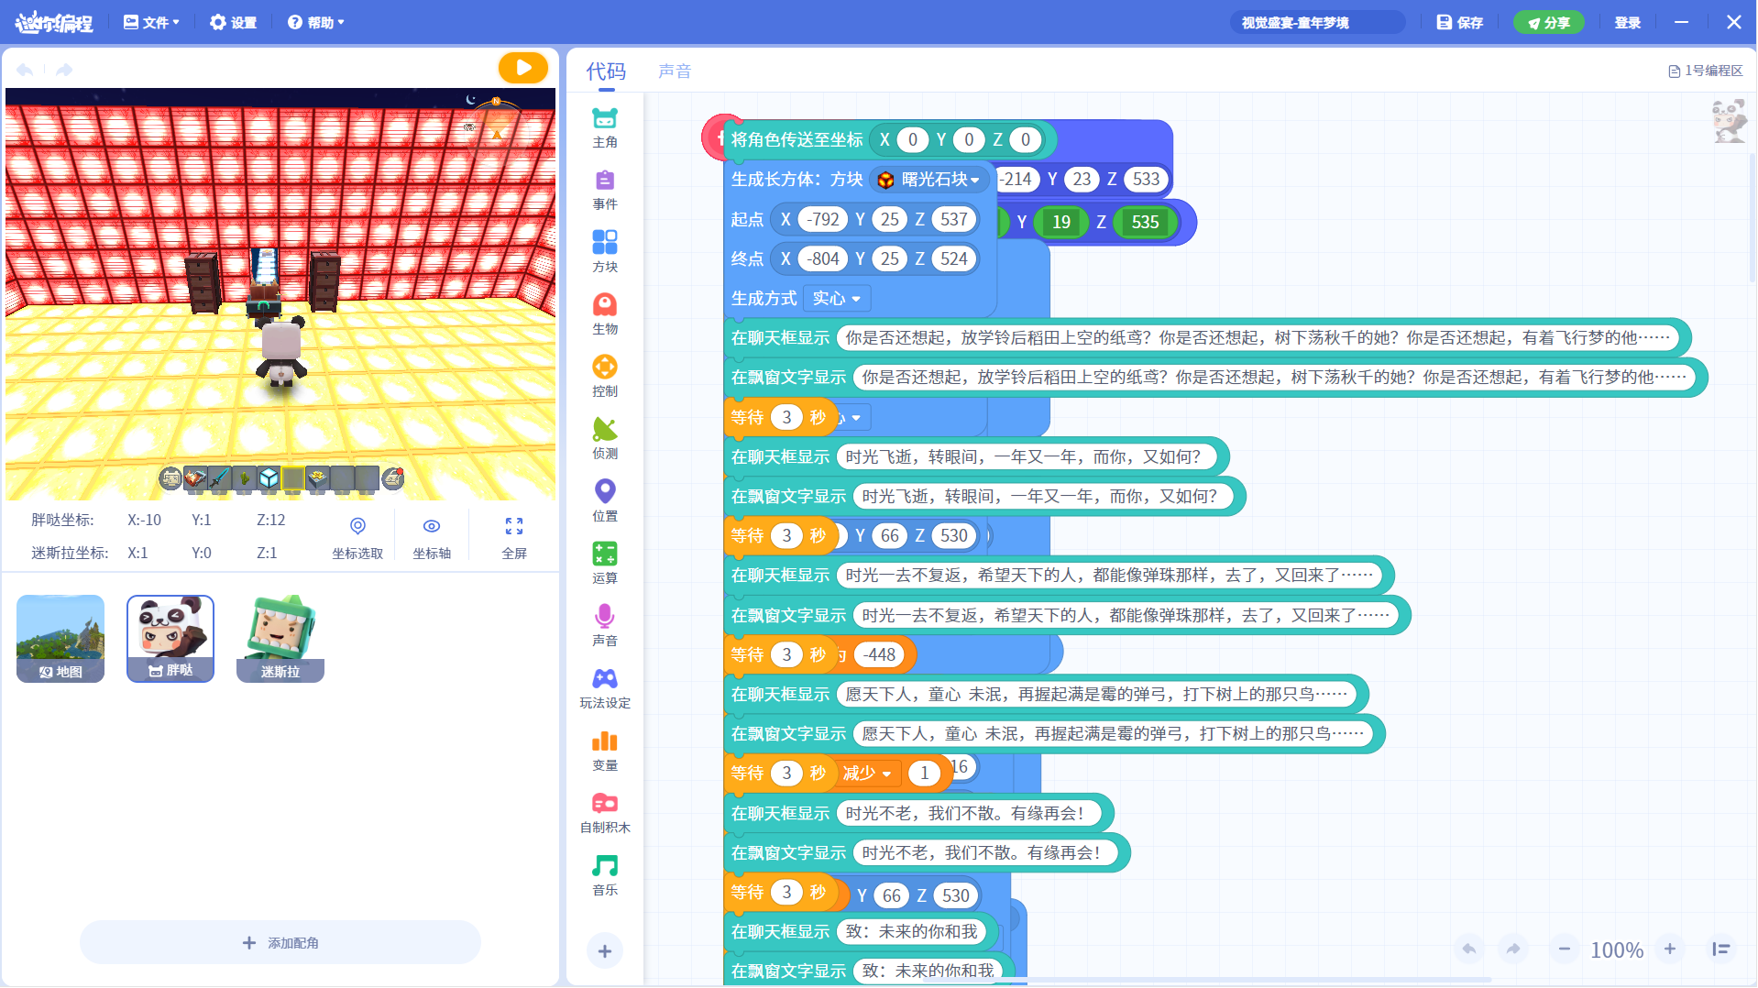Click the 坐标选取 coordinate picker icon
Image resolution: width=1758 pixels, height=988 pixels.
(x=357, y=537)
